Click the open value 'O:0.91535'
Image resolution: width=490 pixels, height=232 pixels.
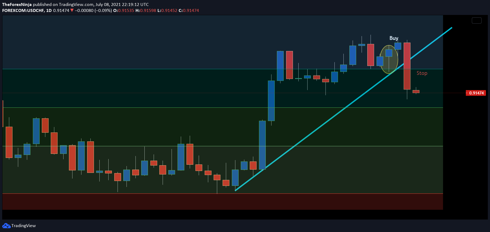124,10
